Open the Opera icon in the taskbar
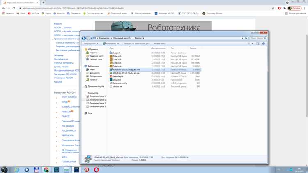Screen dimensions: 308x173 point(96,170)
